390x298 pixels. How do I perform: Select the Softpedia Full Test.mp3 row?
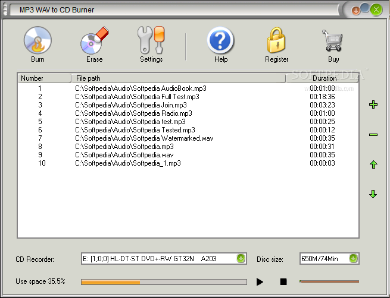pos(188,96)
